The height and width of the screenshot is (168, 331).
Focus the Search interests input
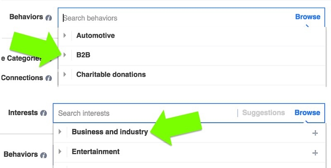pyautogui.click(x=146, y=113)
